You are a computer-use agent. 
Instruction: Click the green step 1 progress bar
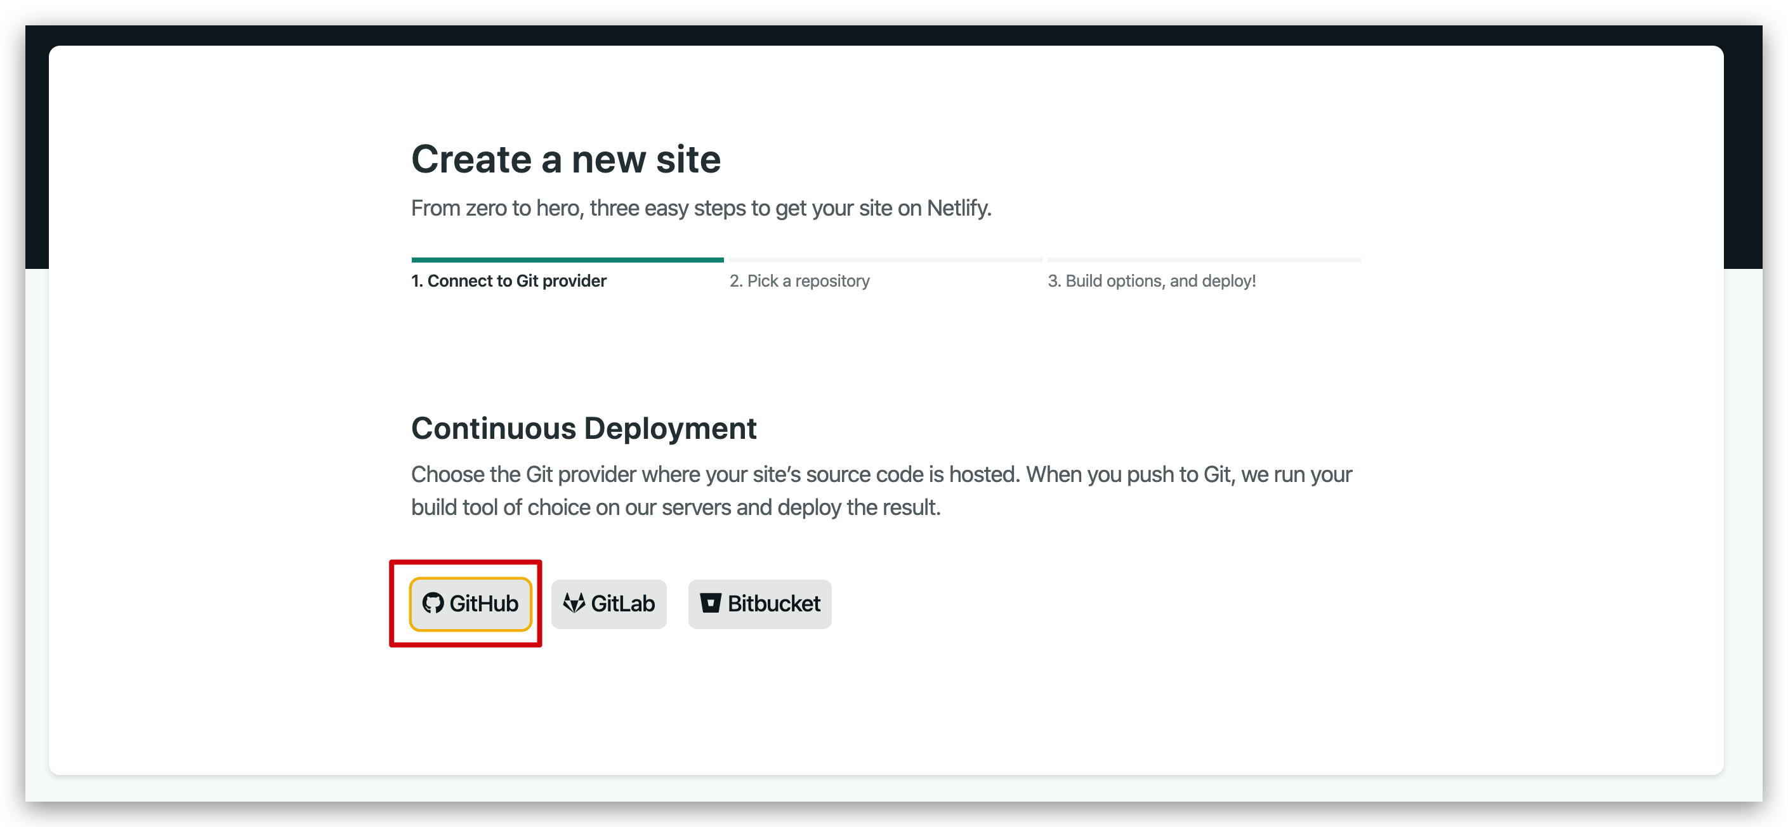[x=568, y=260]
